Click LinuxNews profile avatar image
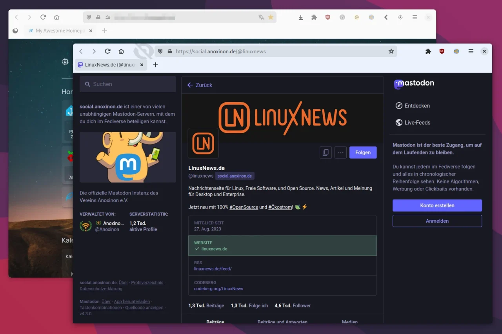The height and width of the screenshot is (334, 502). (x=203, y=143)
